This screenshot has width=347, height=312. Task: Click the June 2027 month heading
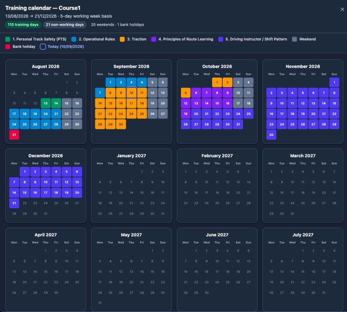(217, 235)
